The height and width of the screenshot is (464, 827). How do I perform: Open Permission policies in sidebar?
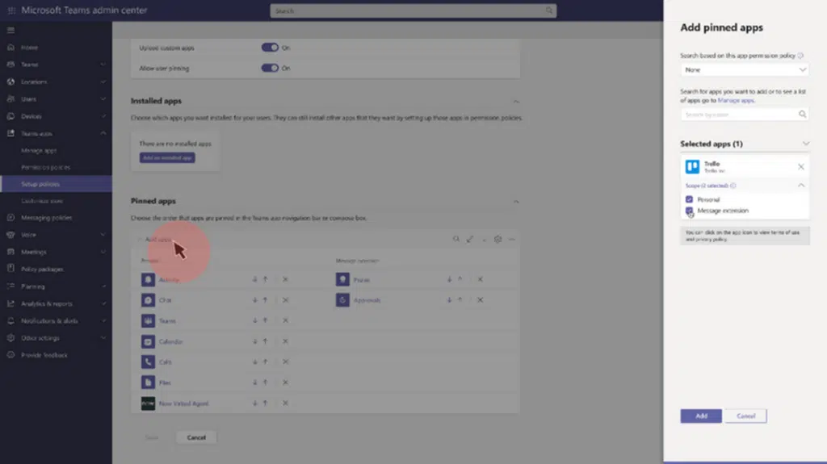click(45, 167)
